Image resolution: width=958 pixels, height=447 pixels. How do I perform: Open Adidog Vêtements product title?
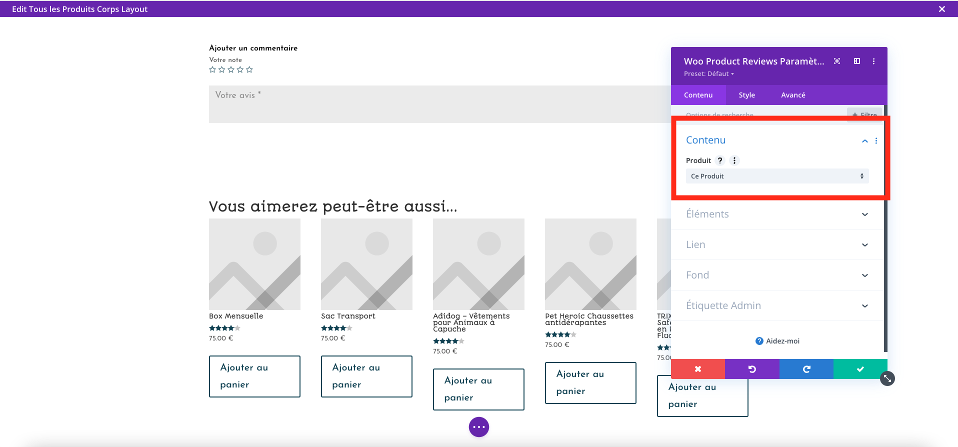pyautogui.click(x=471, y=322)
